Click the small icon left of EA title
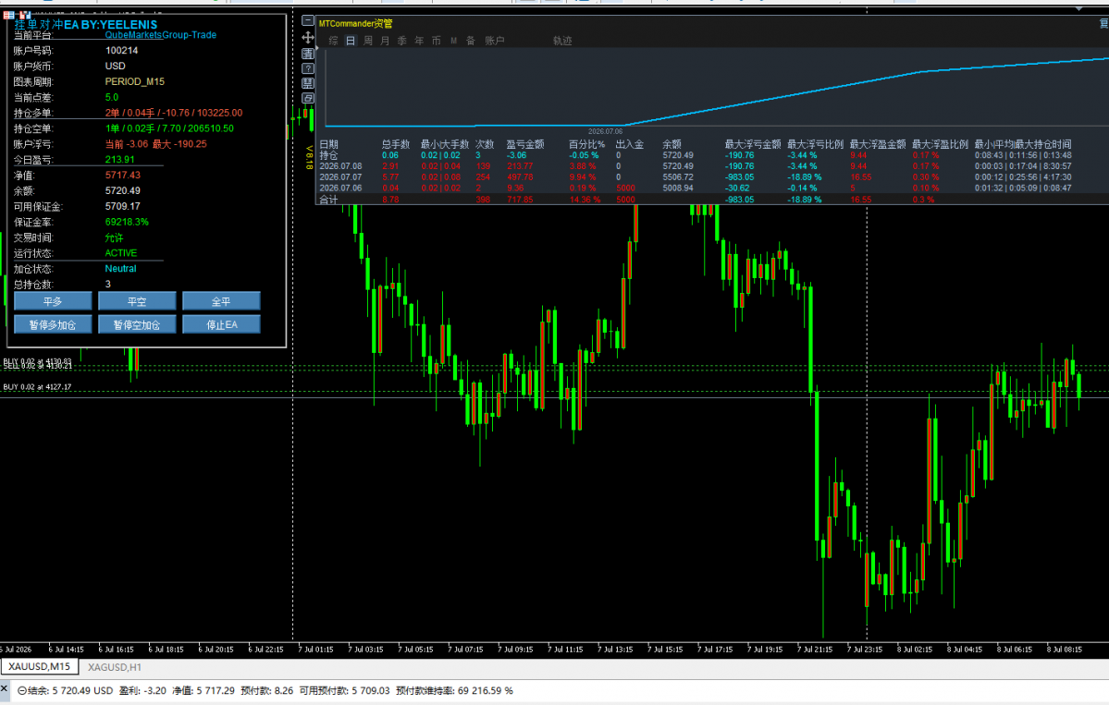1109x705 pixels. 8,15
